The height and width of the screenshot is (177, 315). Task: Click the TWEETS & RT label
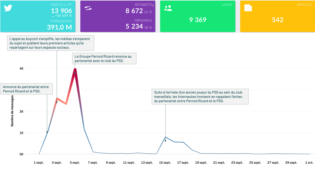(61, 4)
